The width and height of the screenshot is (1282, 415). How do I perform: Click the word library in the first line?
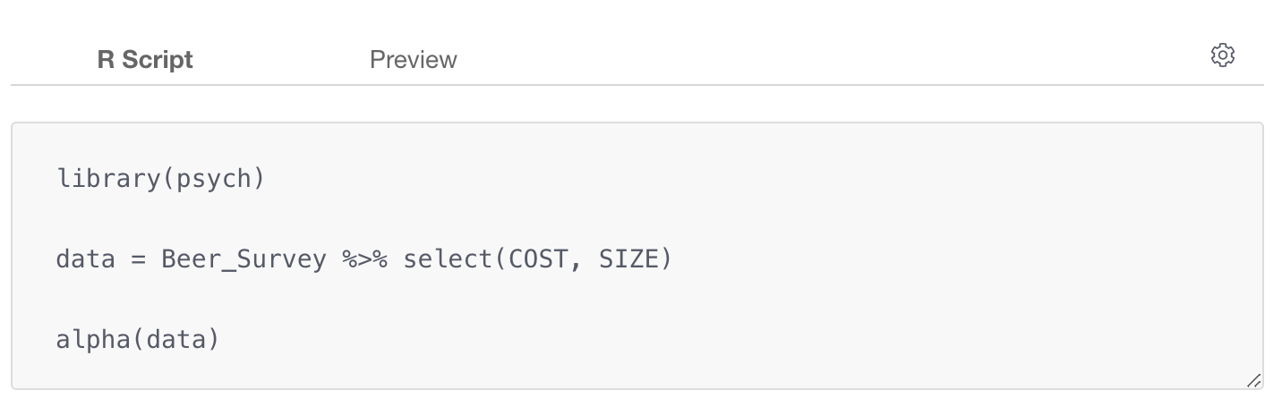point(107,179)
